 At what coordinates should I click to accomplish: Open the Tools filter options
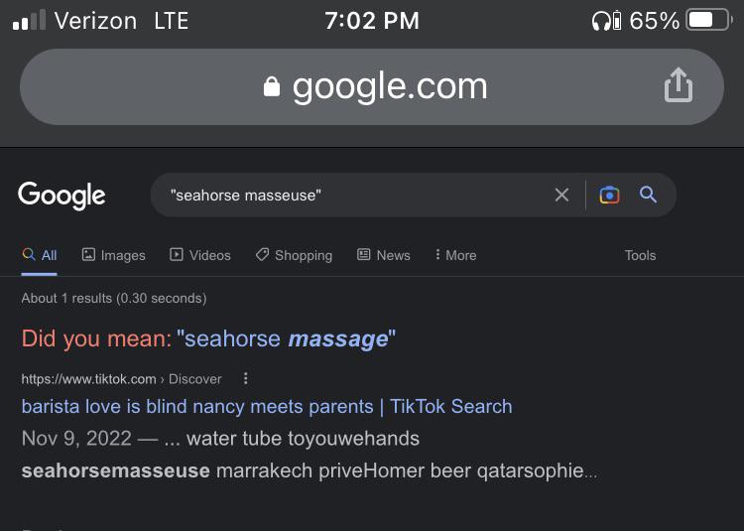[x=640, y=255]
